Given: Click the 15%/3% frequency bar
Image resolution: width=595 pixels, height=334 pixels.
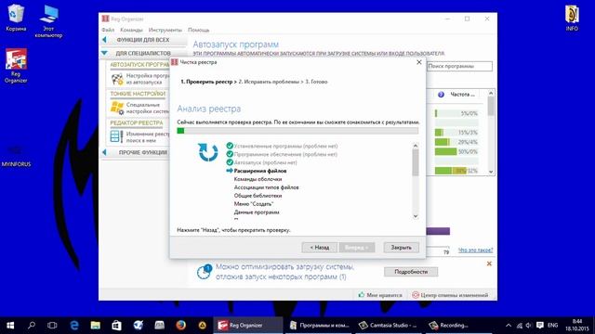Looking at the screenshot, I should pos(456,133).
